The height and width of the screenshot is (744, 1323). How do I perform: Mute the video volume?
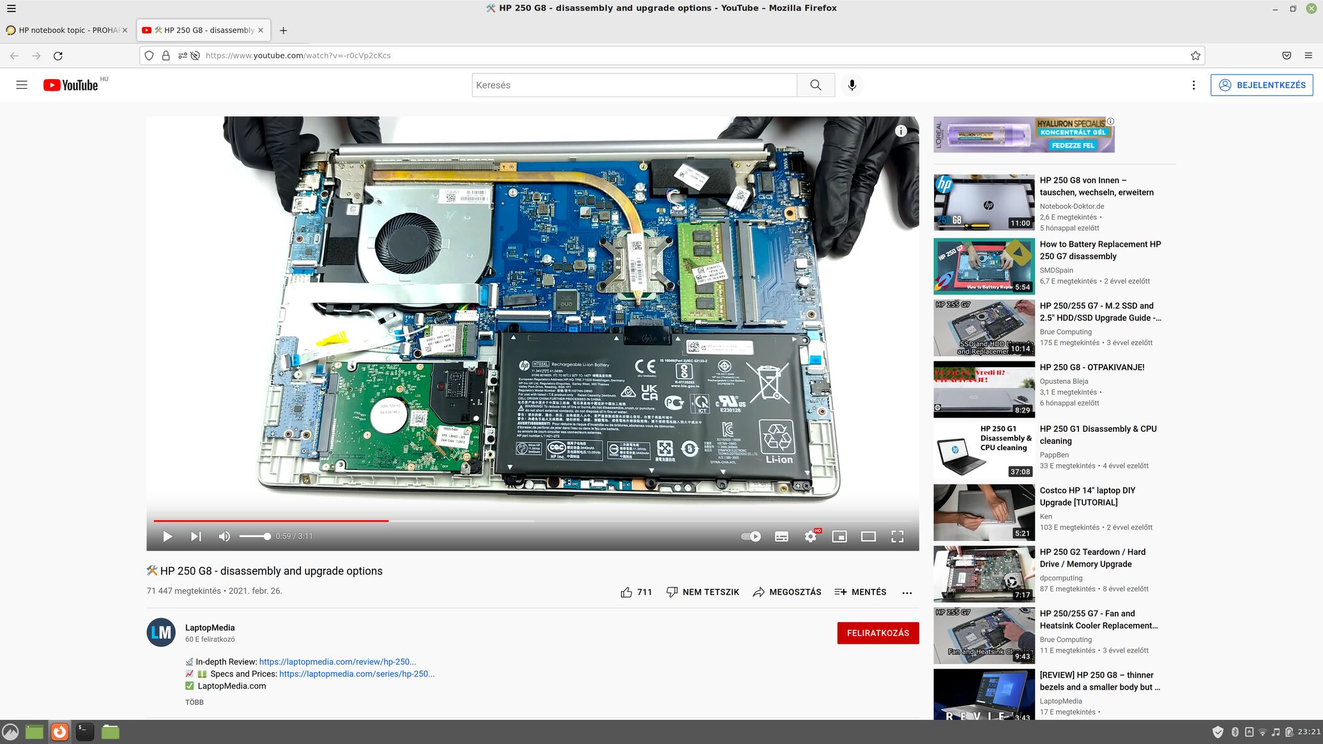click(224, 536)
